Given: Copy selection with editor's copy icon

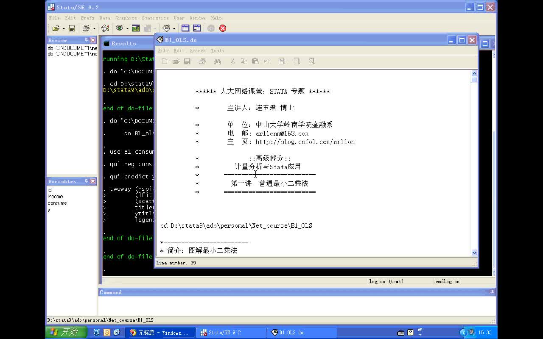Looking at the screenshot, I should pyautogui.click(x=244, y=61).
